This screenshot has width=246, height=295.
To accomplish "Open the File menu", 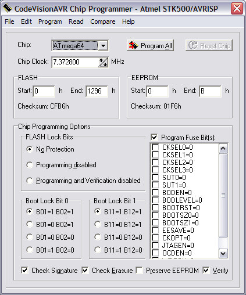I will pyautogui.click(x=9, y=21).
